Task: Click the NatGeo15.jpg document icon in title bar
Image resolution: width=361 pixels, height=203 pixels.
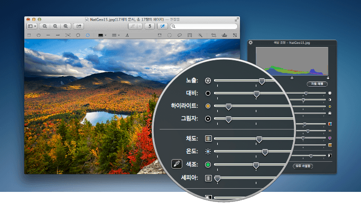Action: tap(87, 20)
